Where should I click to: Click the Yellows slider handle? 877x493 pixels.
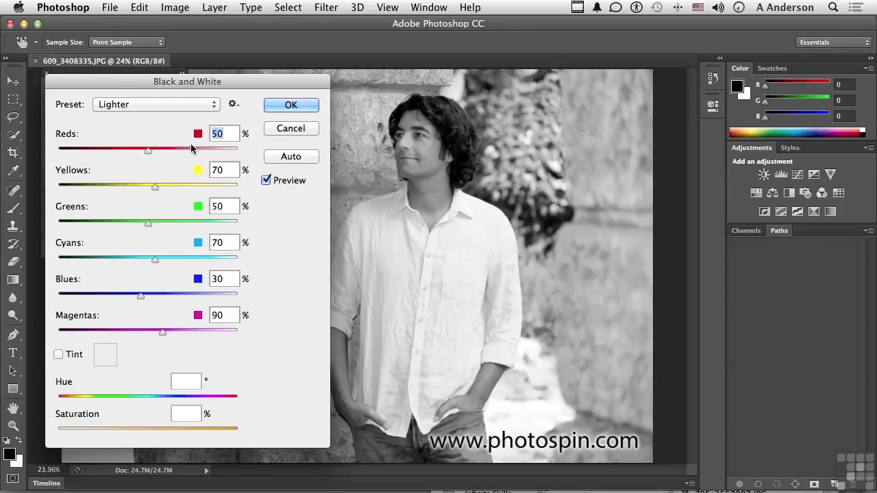tap(156, 187)
